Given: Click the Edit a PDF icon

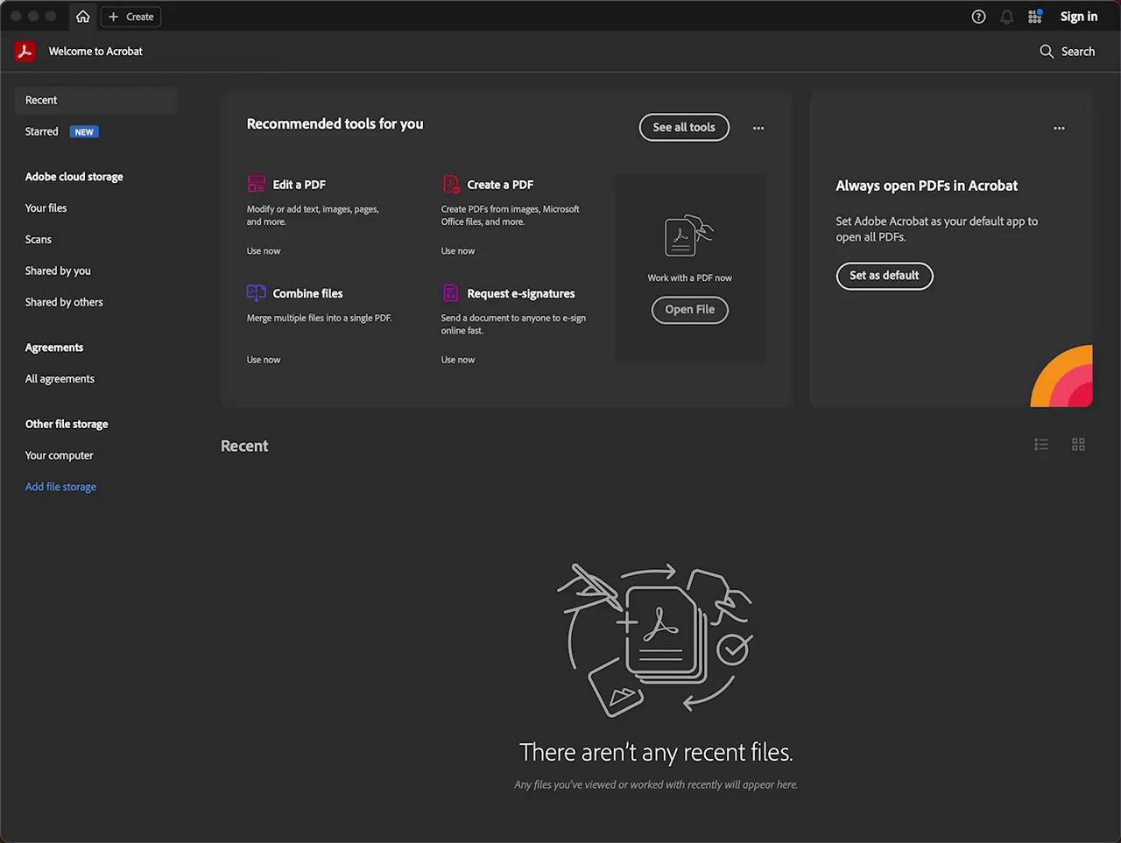Looking at the screenshot, I should (256, 184).
